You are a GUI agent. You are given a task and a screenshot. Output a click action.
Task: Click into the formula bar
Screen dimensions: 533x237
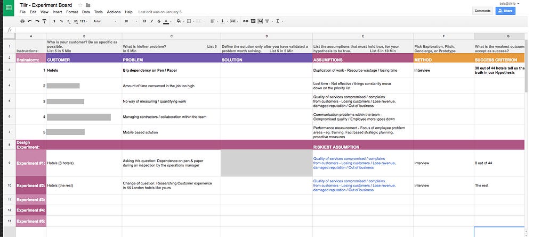[272, 30]
